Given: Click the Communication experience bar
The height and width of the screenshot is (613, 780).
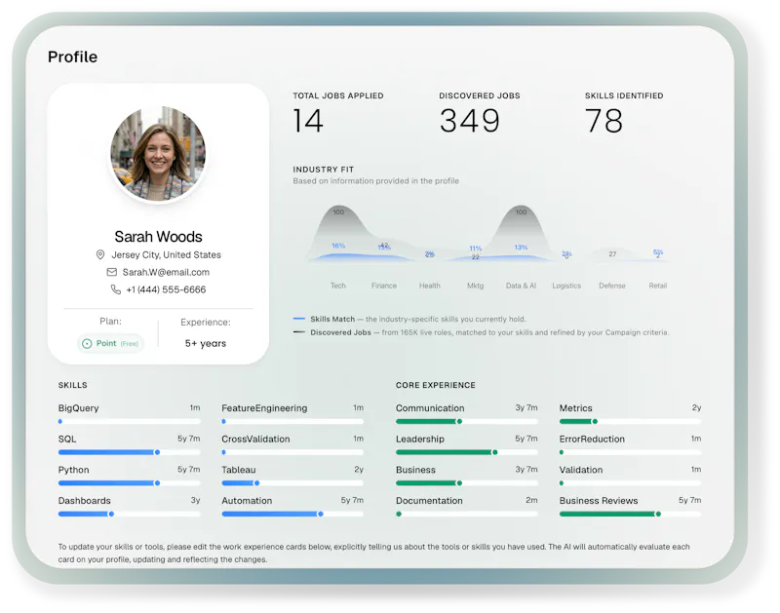Looking at the screenshot, I should pyautogui.click(x=467, y=422).
